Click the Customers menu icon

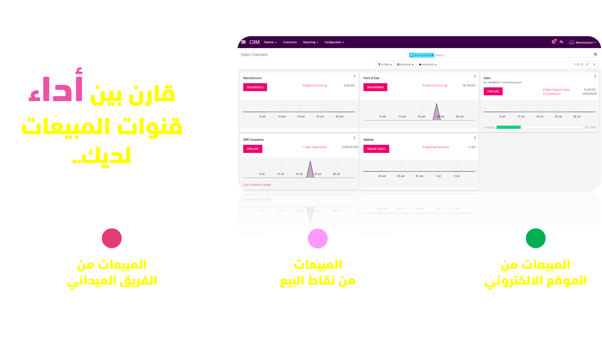click(290, 42)
